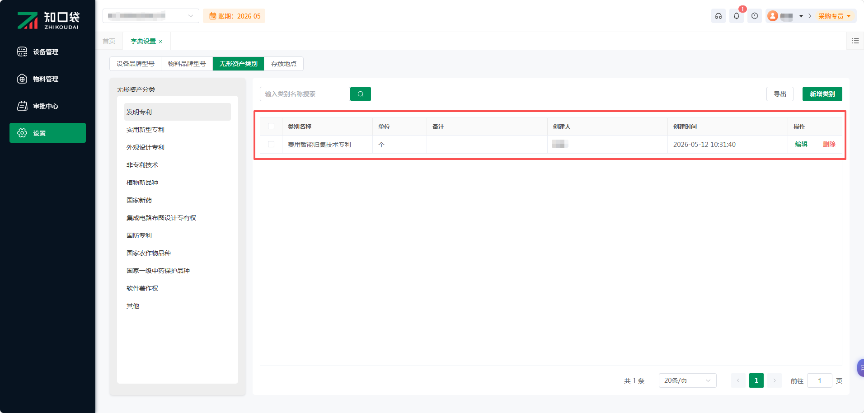The height and width of the screenshot is (413, 864).
Task: Open 物料管理 in the sidebar
Action: pos(47,79)
